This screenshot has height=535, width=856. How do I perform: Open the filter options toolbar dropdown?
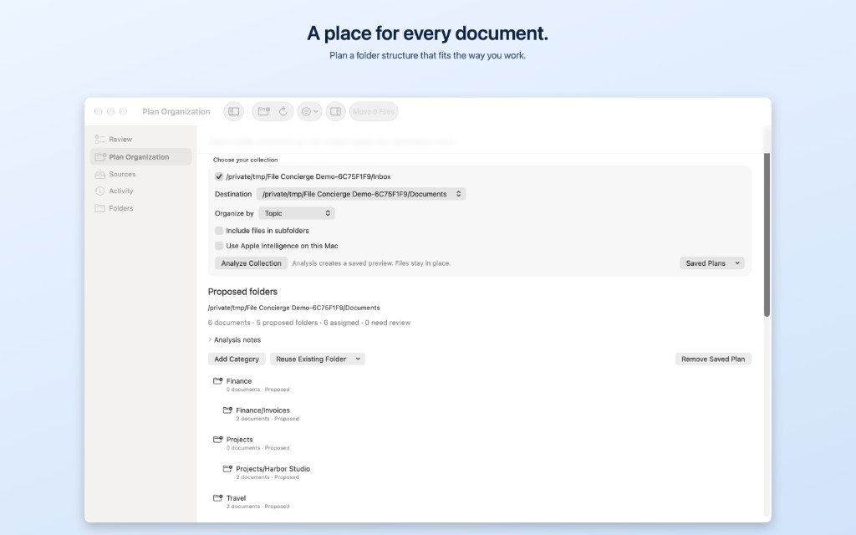tap(309, 111)
